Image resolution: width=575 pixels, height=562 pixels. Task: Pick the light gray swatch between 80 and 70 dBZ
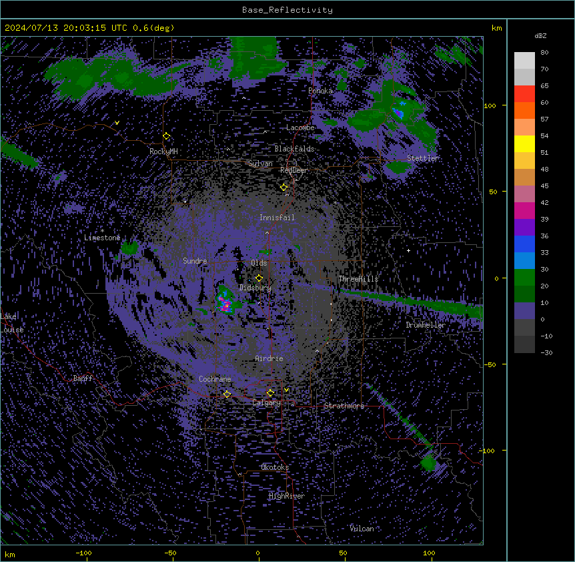click(524, 61)
